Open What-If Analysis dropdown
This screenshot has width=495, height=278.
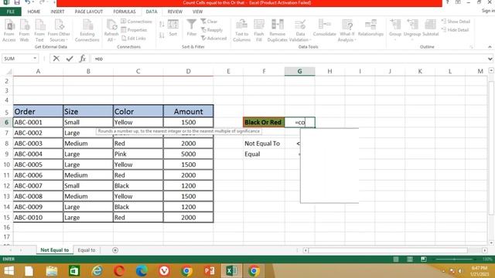[346, 30]
